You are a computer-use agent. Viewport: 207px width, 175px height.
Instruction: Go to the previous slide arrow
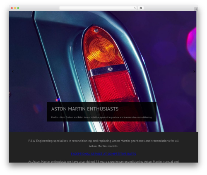tap(13, 72)
